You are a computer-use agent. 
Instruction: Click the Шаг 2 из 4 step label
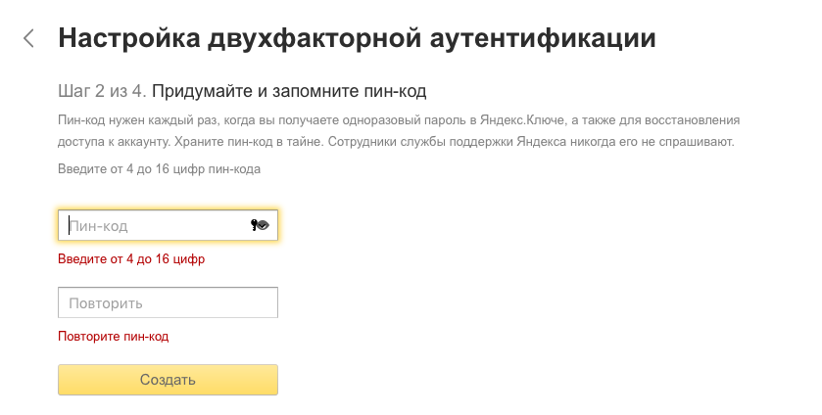[x=102, y=91]
